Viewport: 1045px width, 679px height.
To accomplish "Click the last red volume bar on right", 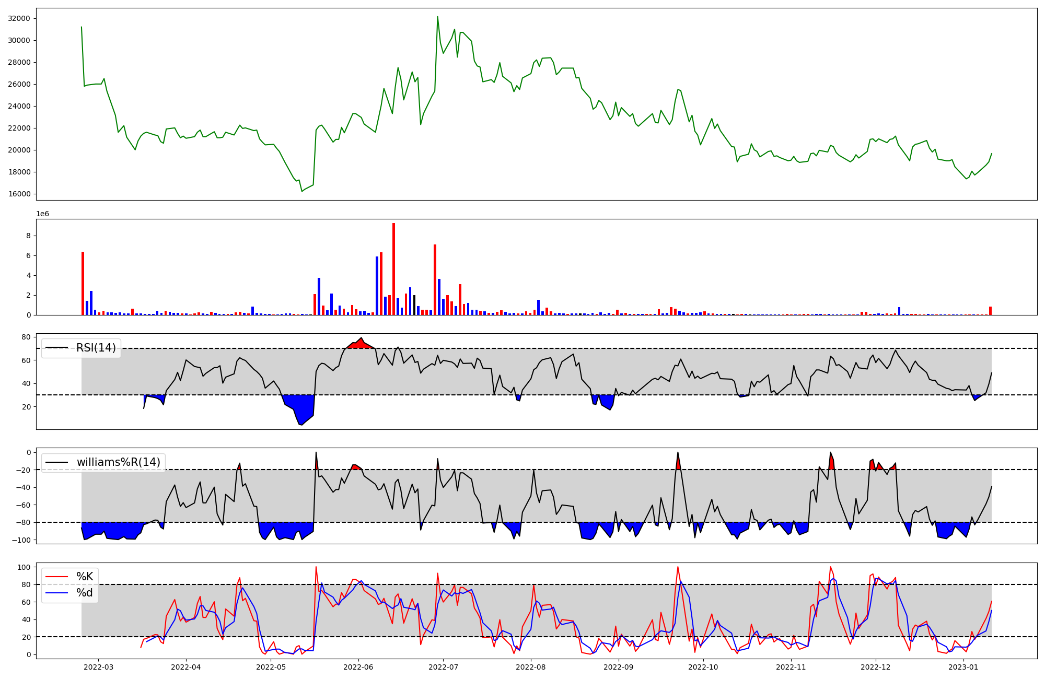I will [990, 311].
